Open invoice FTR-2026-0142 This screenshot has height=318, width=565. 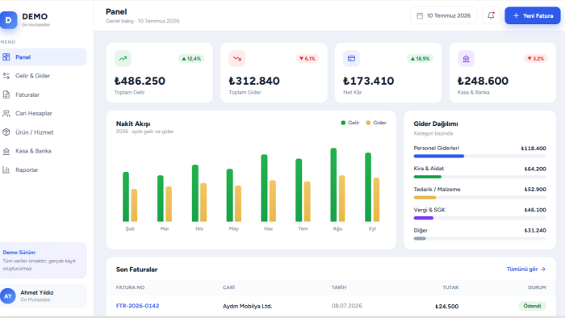click(138, 306)
